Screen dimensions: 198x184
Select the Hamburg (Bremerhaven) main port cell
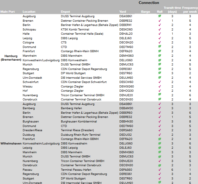point(11,58)
